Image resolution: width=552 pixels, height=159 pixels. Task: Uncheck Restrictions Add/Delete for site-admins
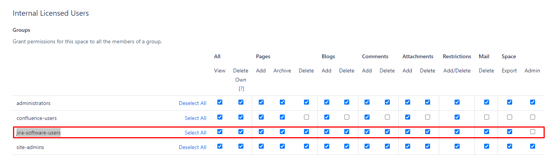point(457,146)
